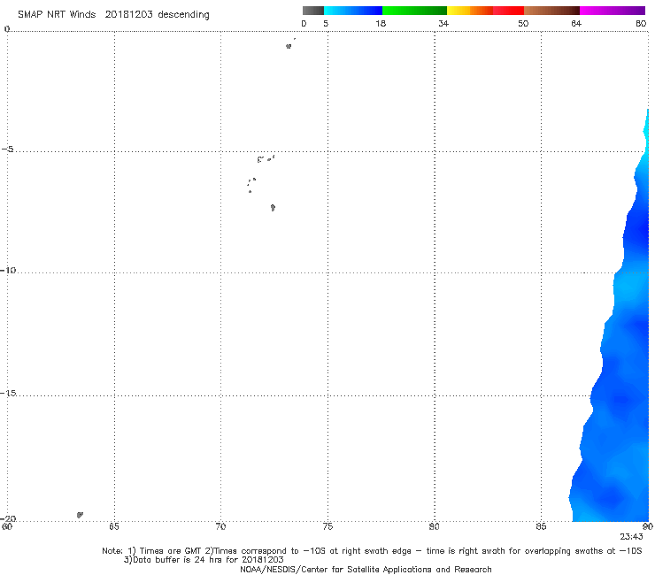Click the swath time stamp "23:43"
Screen dimensions: 655x575
click(631, 537)
